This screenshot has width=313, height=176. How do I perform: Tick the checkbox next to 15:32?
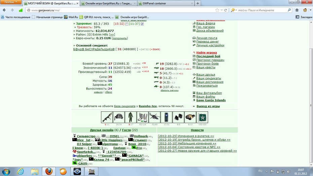tap(127, 24)
